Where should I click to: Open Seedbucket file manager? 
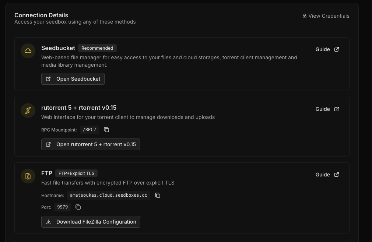(x=73, y=79)
